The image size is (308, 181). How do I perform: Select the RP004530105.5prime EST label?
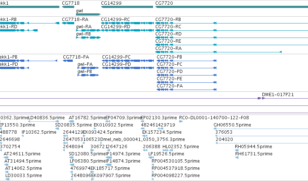(x=176, y=161)
